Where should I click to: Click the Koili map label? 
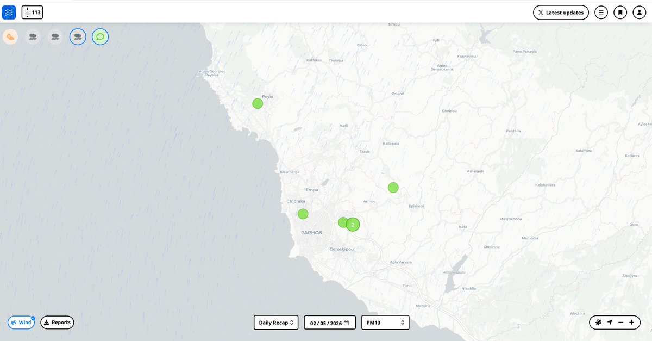click(x=344, y=126)
